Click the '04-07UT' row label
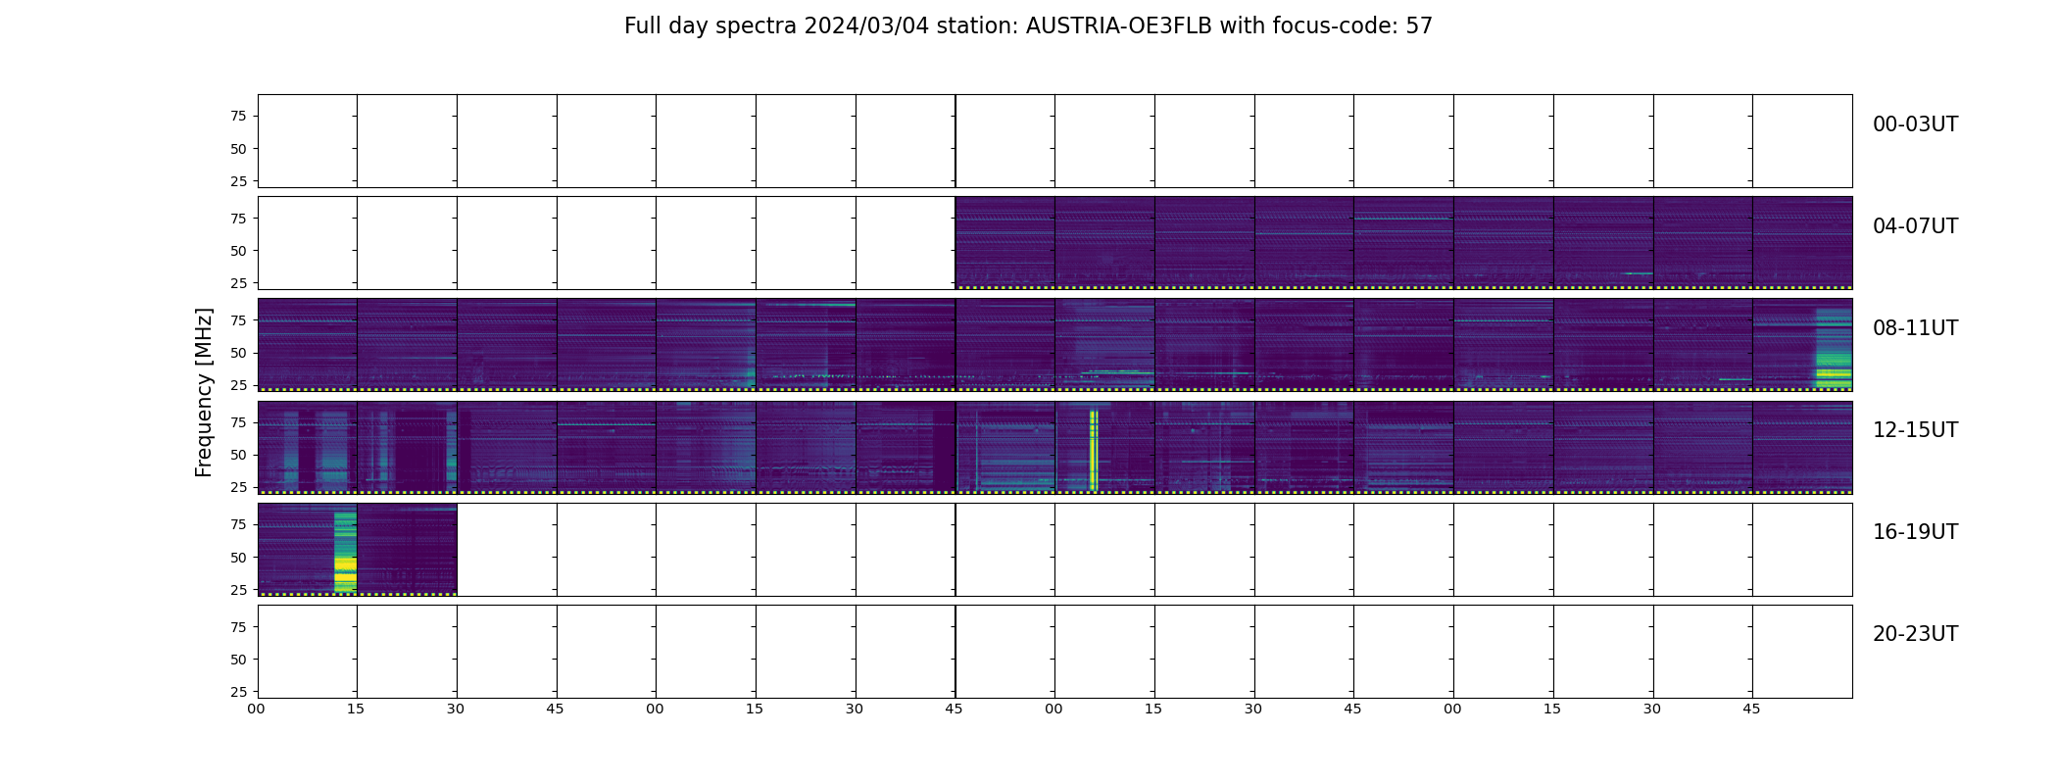 pos(1915,226)
